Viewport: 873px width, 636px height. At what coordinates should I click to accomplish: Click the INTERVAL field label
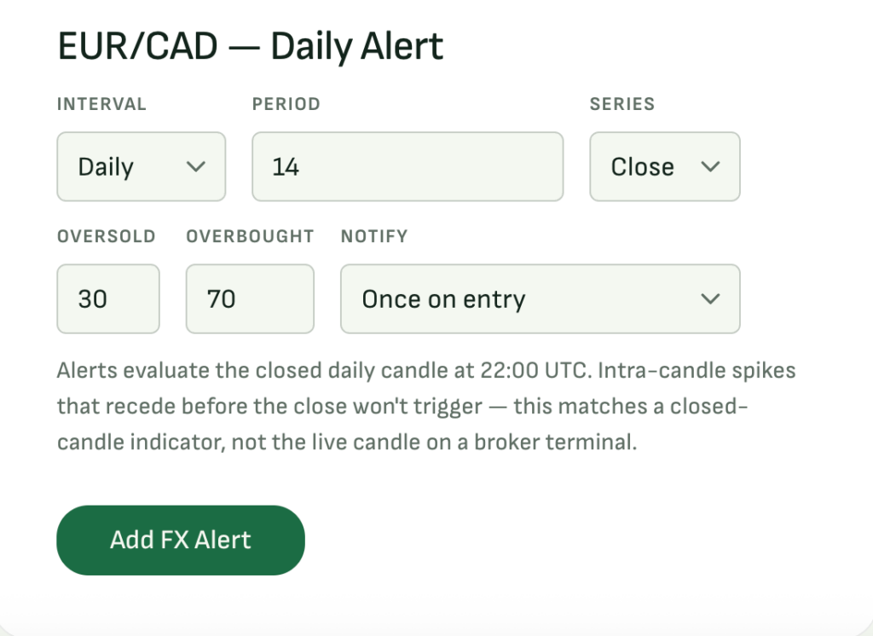[102, 104]
